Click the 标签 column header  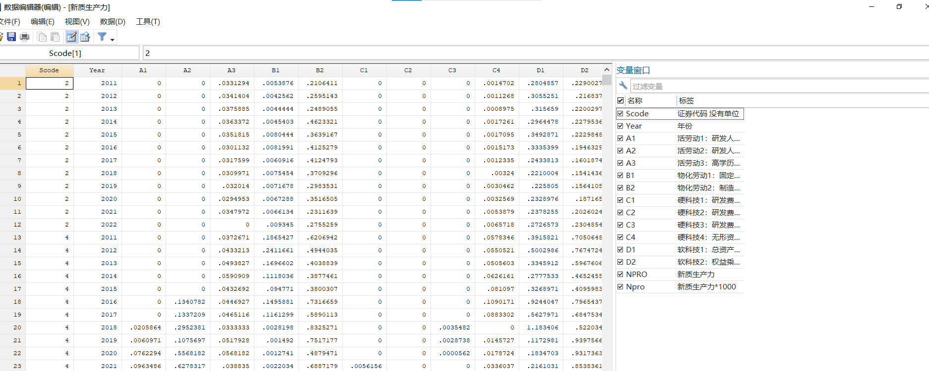pyautogui.click(x=686, y=100)
